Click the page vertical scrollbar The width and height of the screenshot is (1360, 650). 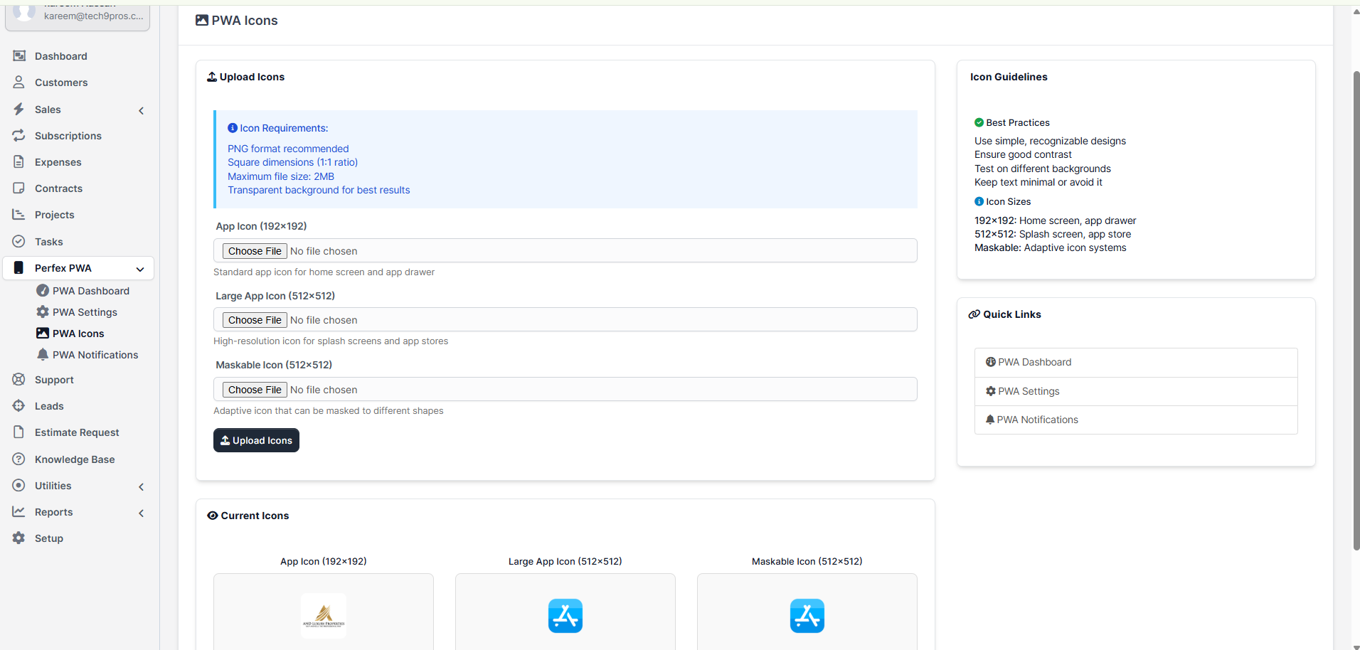coord(1356,310)
